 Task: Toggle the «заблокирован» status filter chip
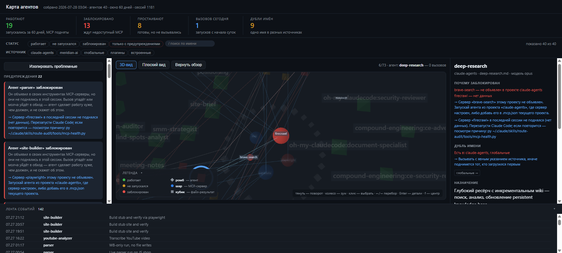point(94,44)
